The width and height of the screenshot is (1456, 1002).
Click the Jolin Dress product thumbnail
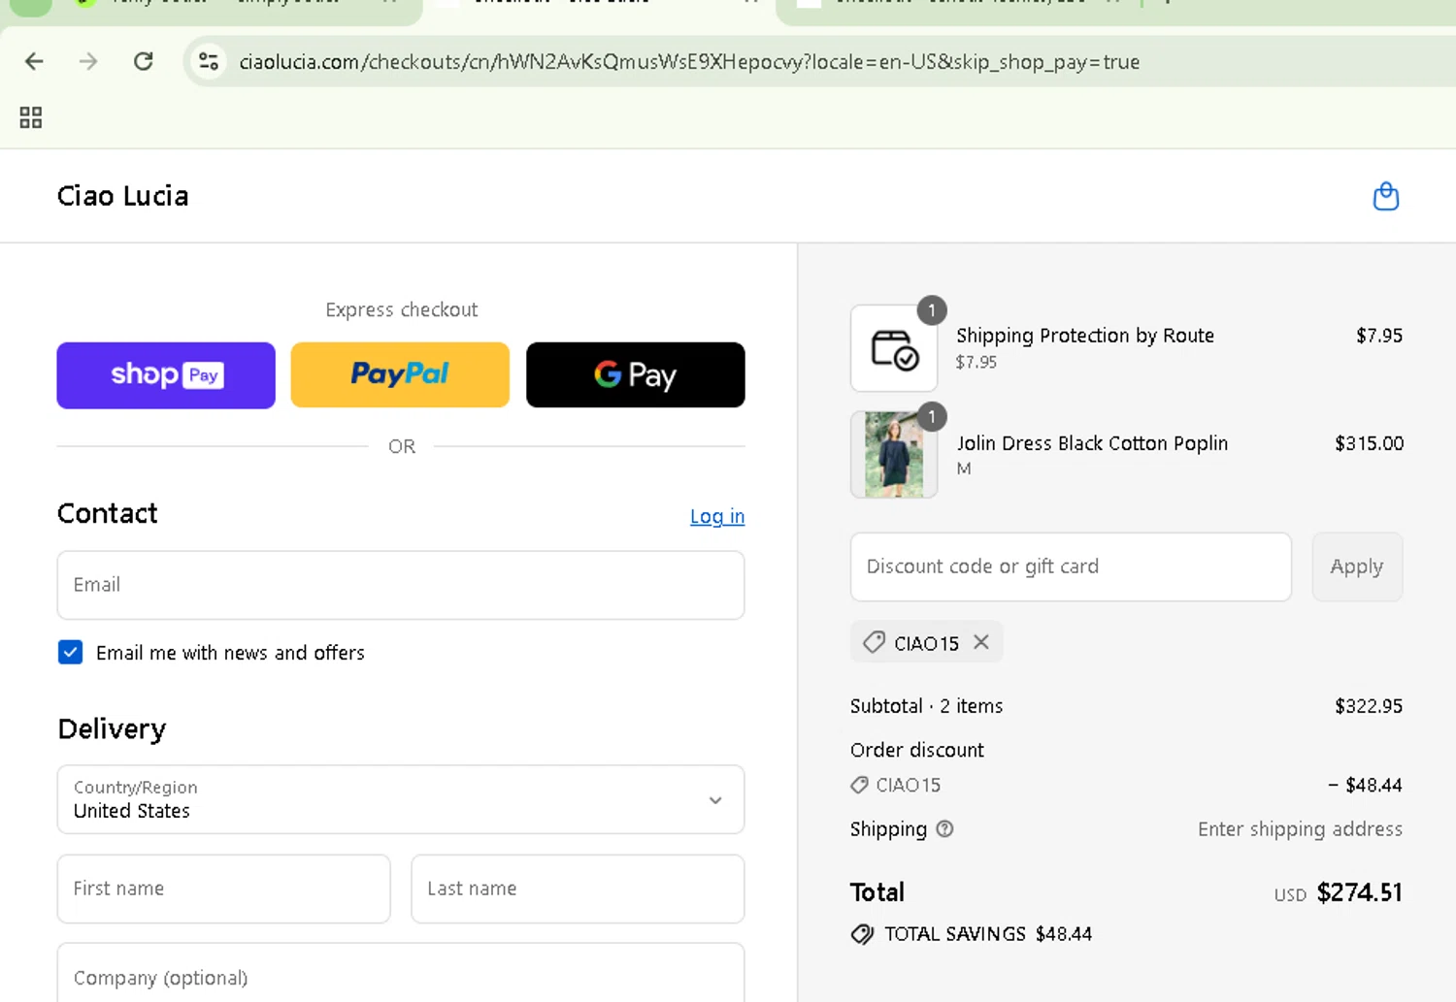894,455
